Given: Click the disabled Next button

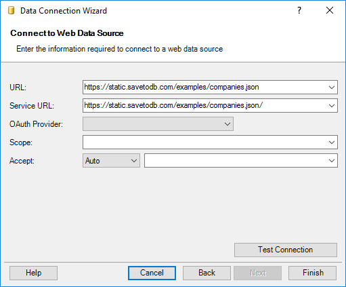Looking at the screenshot, I should (x=258, y=273).
